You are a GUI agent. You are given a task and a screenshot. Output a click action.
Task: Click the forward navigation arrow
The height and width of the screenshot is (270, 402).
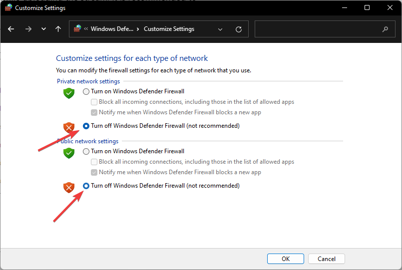point(28,29)
